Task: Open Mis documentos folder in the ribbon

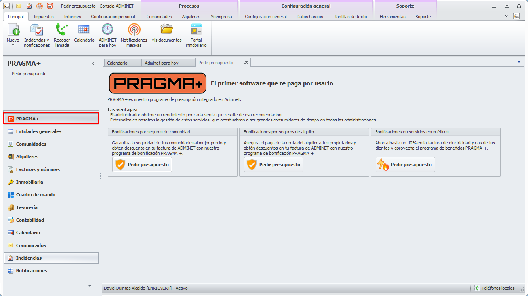Action: pos(166,33)
